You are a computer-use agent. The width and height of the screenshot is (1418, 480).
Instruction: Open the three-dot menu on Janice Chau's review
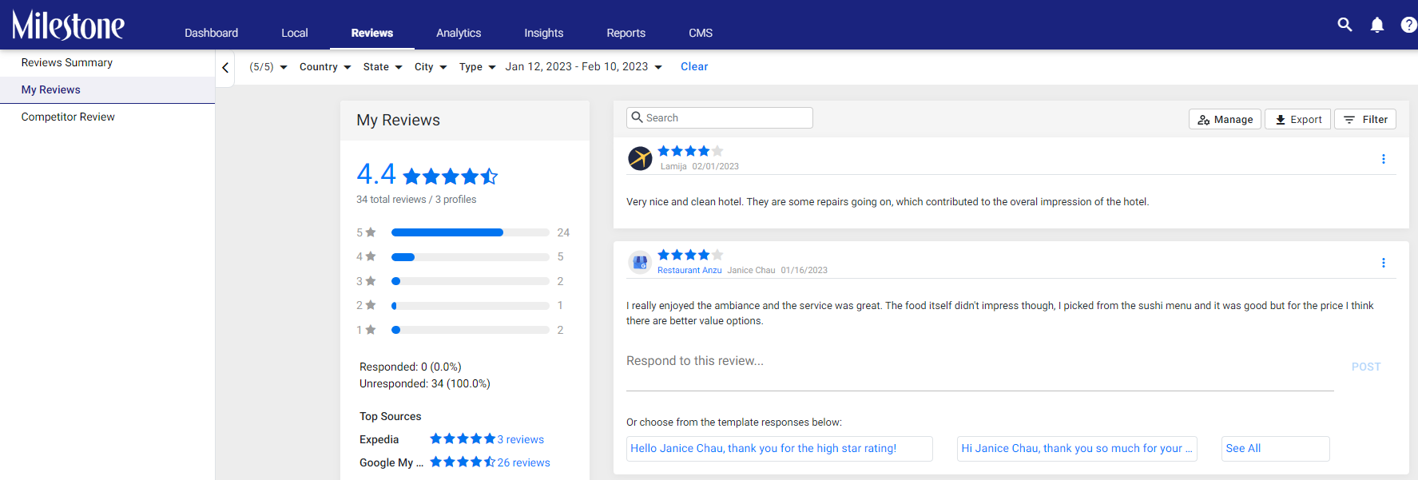coord(1384,263)
